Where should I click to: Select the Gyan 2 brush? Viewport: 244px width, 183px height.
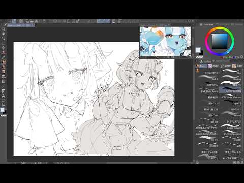pos(231,102)
